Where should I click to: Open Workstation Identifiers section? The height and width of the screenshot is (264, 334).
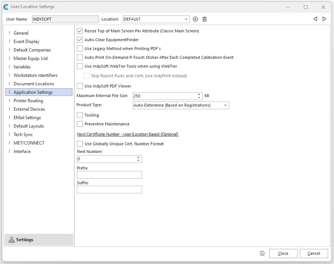click(x=39, y=75)
